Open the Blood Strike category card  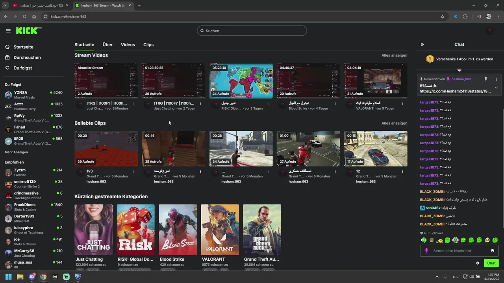tap(178, 230)
